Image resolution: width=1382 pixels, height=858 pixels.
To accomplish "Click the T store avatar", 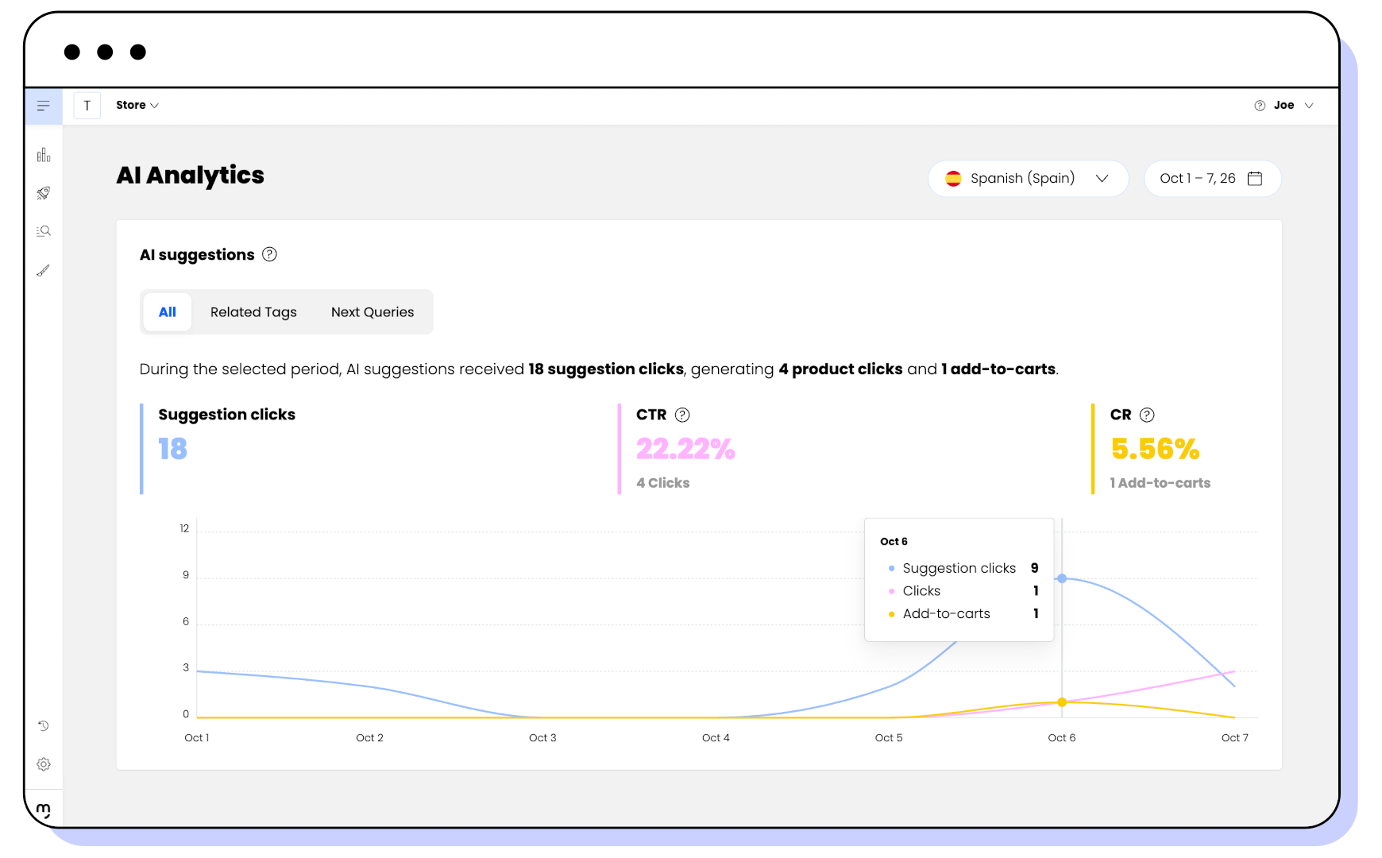I will click(x=87, y=106).
